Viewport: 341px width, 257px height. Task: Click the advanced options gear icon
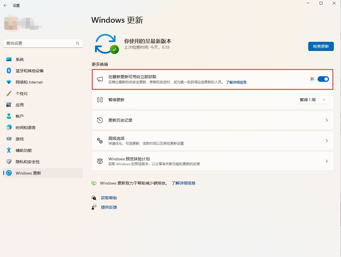point(100,141)
